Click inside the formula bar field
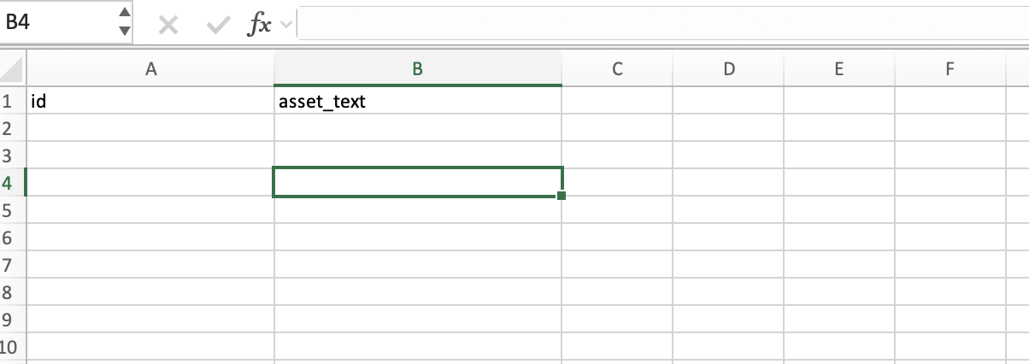 coord(658,23)
